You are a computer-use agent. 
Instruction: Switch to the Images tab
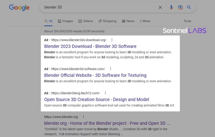pos(65,21)
